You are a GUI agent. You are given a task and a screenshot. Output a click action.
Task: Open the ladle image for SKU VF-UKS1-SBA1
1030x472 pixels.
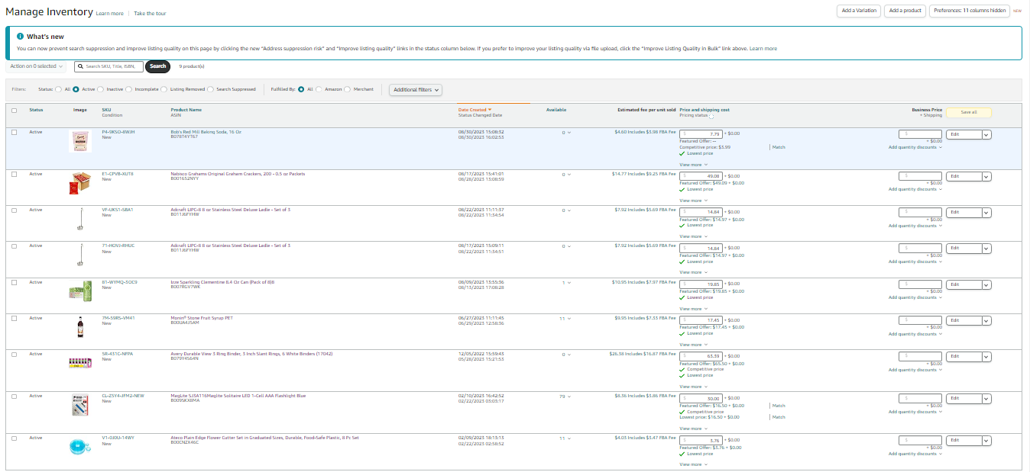(x=80, y=219)
